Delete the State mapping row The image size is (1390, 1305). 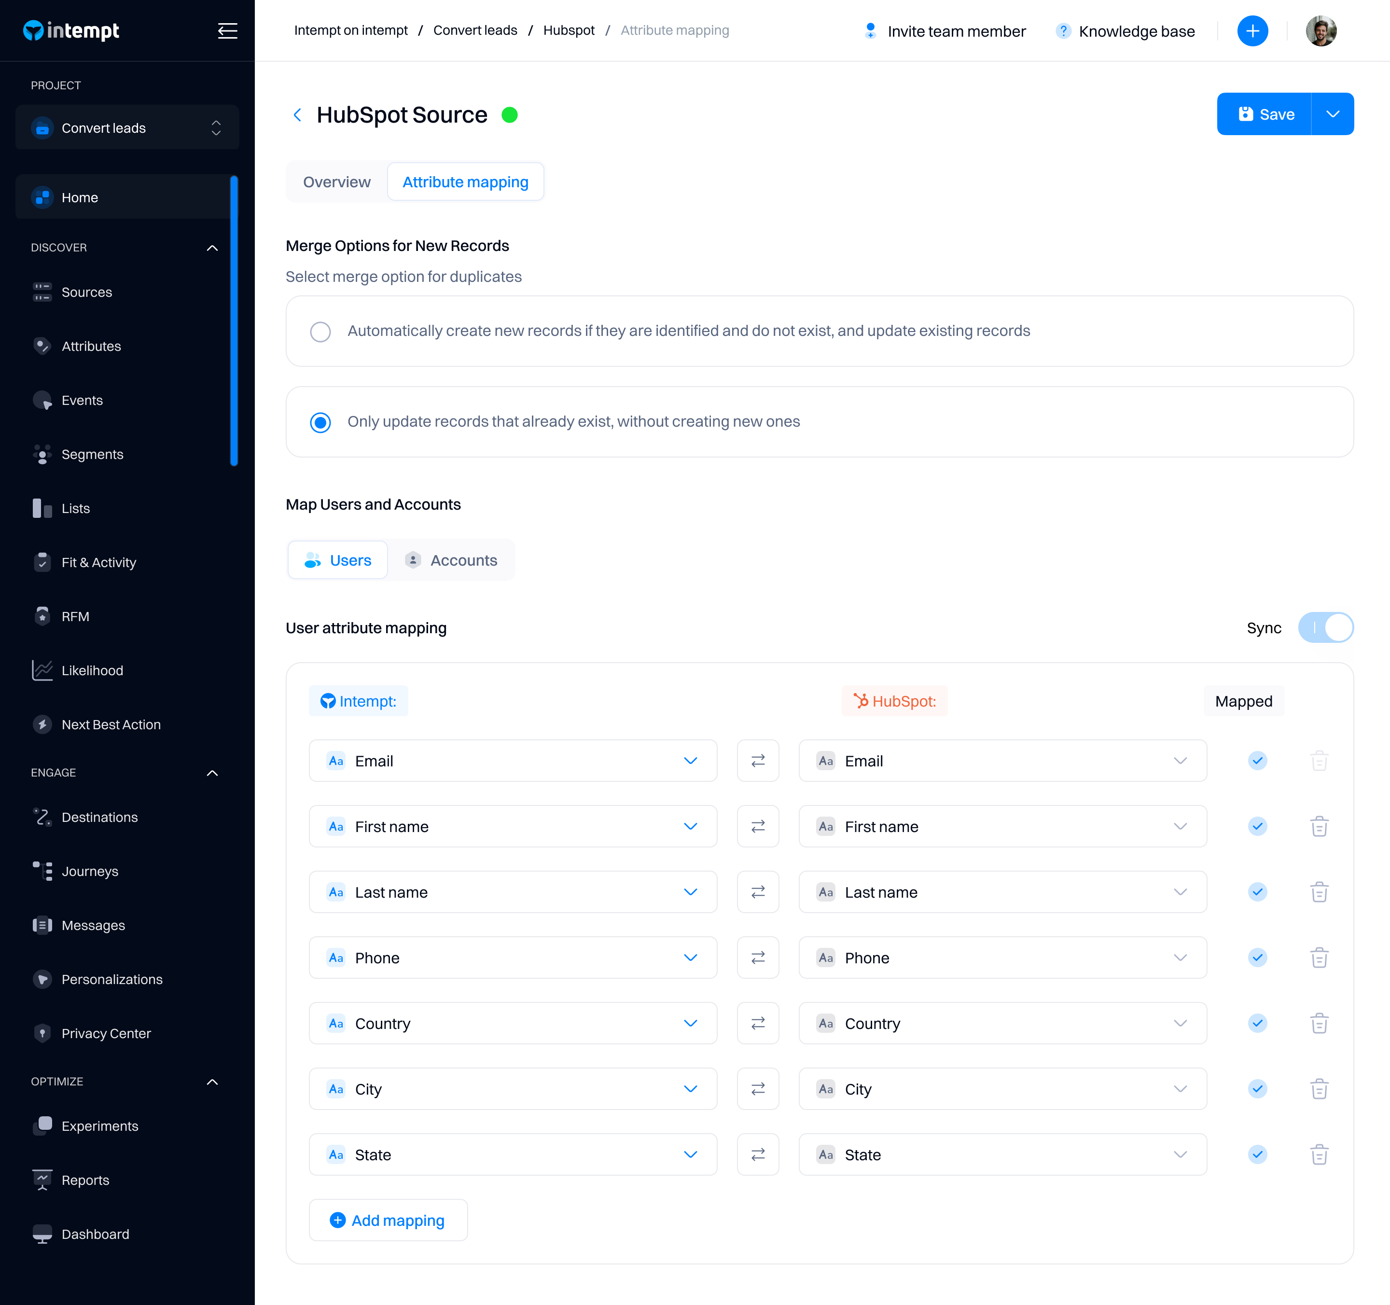[1319, 1155]
